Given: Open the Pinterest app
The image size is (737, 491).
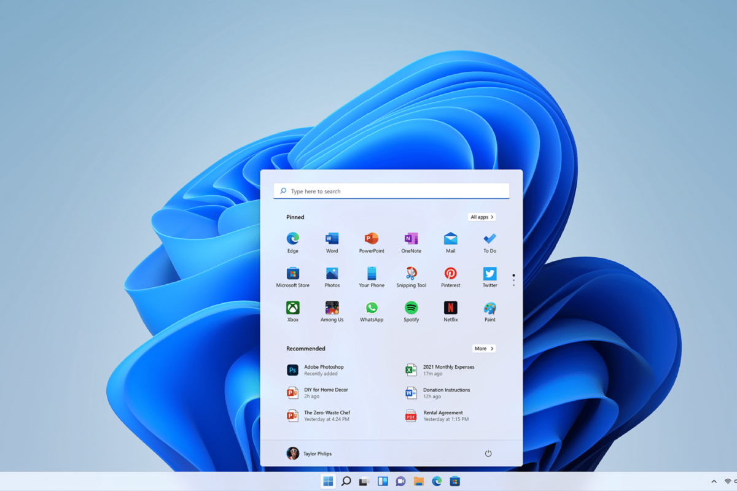Looking at the screenshot, I should click(451, 277).
